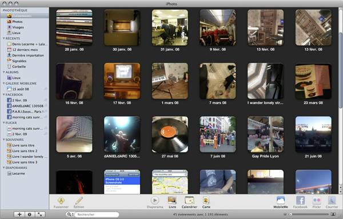The width and height of the screenshot is (343, 219).
Task: Select Corbeille in the sidebar
Action: [x=19, y=66]
